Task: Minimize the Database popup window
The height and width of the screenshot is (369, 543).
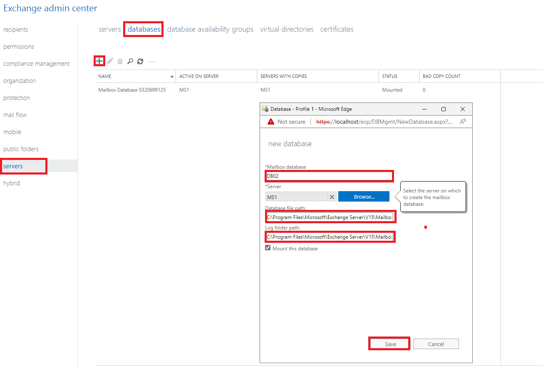Action: pos(424,109)
